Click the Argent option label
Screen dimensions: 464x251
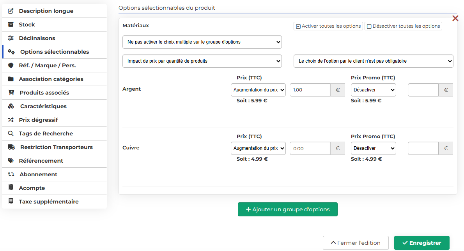coord(132,89)
